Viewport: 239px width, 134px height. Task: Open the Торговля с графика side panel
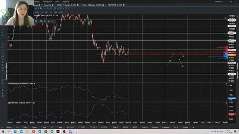point(238,71)
